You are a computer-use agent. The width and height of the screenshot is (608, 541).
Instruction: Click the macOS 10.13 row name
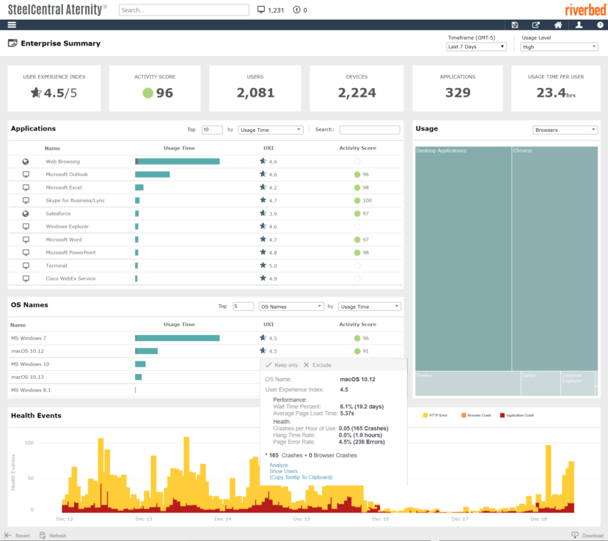coord(28,377)
